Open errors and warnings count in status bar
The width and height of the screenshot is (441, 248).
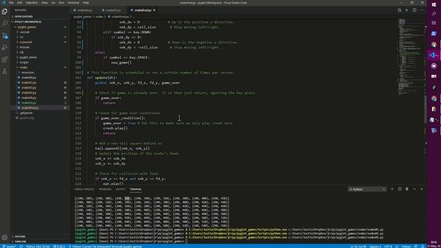(x=59, y=247)
